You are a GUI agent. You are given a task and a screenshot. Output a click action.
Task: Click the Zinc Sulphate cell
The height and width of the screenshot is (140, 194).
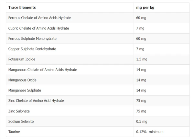(x=19, y=111)
